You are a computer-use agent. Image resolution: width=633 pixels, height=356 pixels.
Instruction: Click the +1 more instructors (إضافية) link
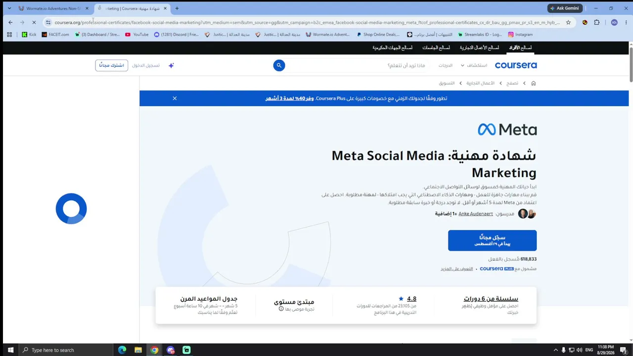point(446,214)
